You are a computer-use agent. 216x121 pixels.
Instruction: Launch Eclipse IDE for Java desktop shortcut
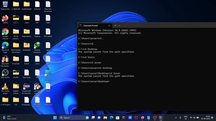(27, 88)
